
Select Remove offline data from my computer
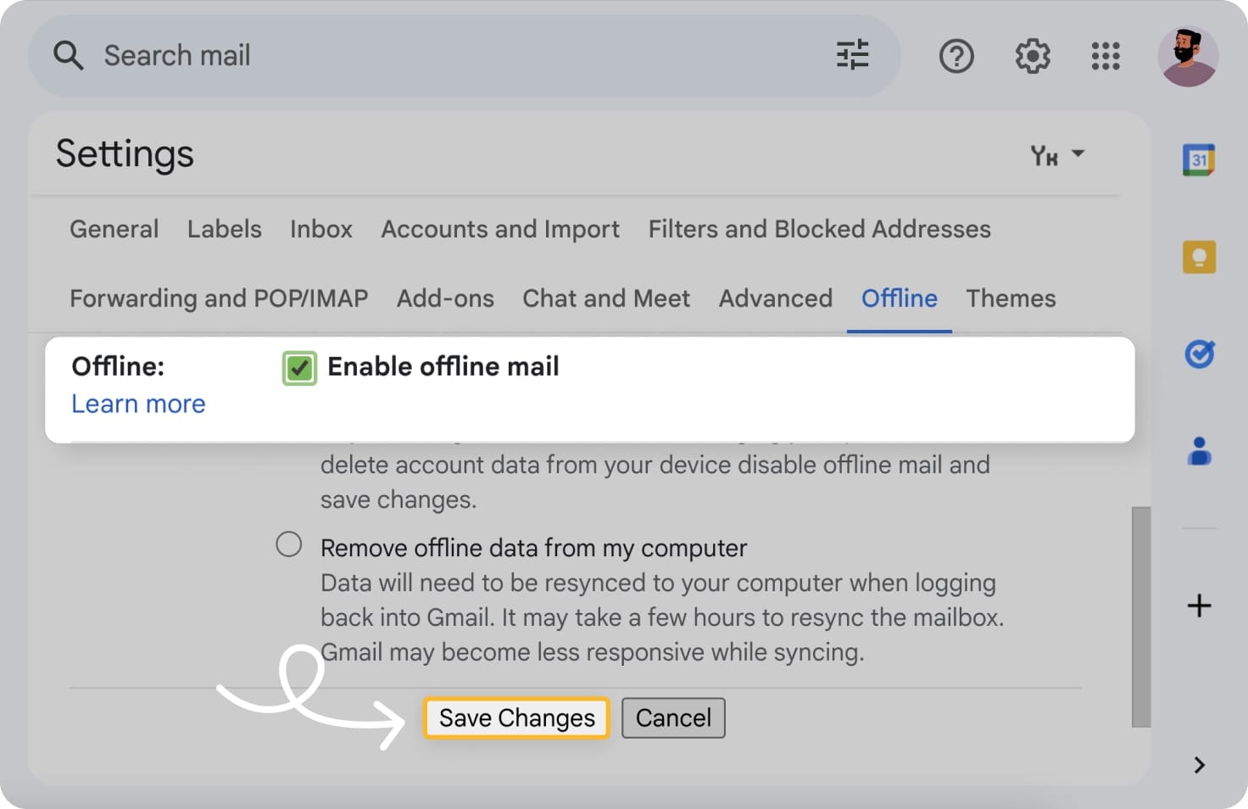[288, 544]
